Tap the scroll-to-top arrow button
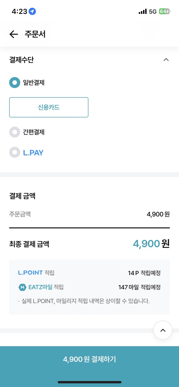The height and width of the screenshot is (387, 179). pyautogui.click(x=163, y=330)
